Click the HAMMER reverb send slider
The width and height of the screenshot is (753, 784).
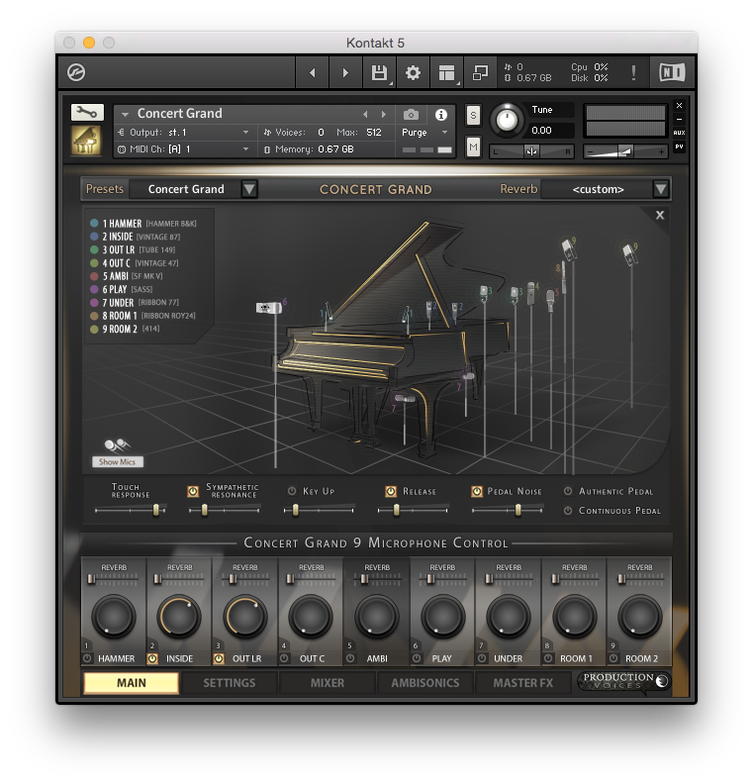114,579
